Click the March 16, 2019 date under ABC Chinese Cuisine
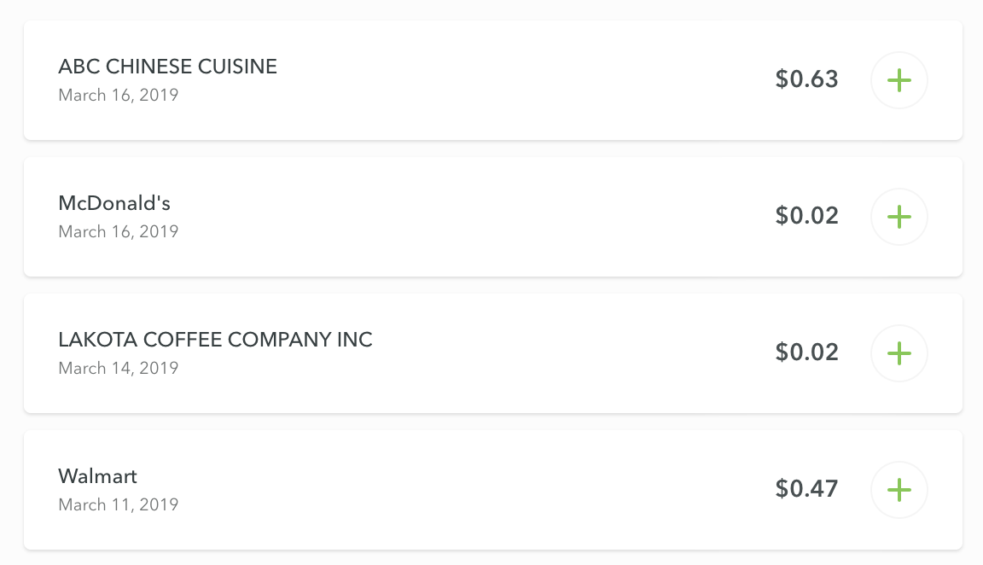983x565 pixels. [118, 95]
